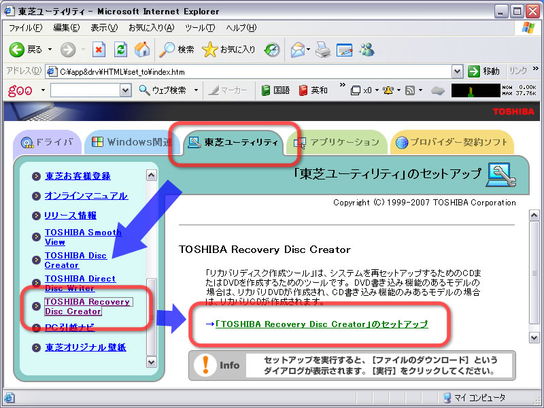
Task: Click the 移動 Go button
Action: (x=483, y=71)
